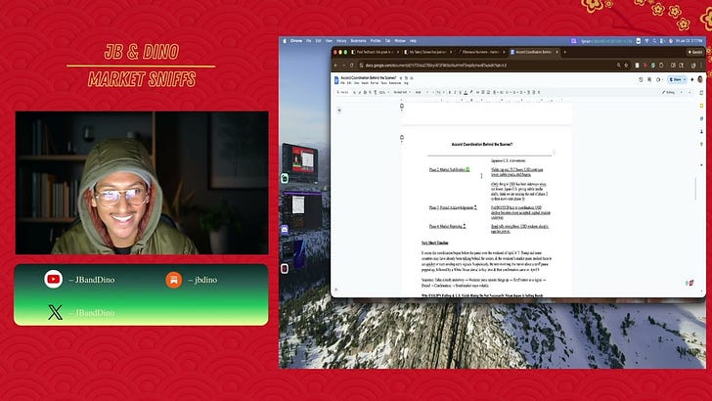This screenshot has width=712, height=401.
Task: Switch to the first Chrome tab
Action: 375,52
